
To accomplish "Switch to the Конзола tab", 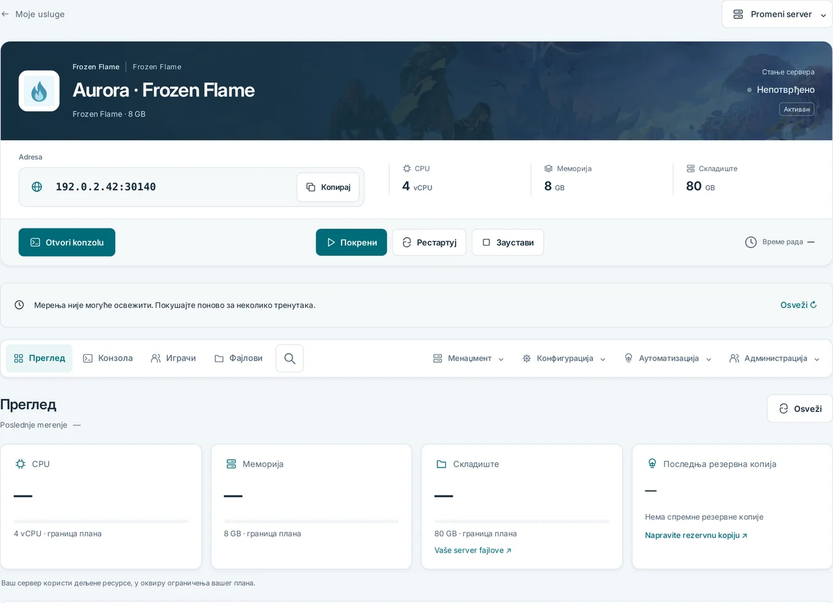I will coord(108,358).
